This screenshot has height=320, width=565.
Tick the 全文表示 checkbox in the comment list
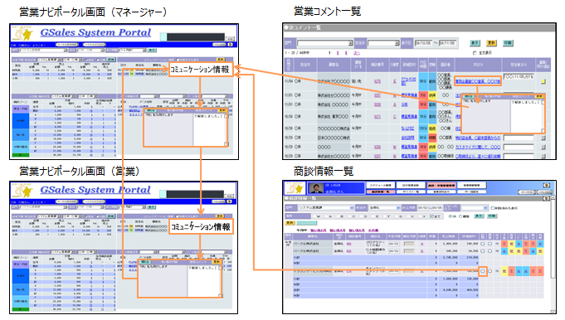pyautogui.click(x=475, y=53)
